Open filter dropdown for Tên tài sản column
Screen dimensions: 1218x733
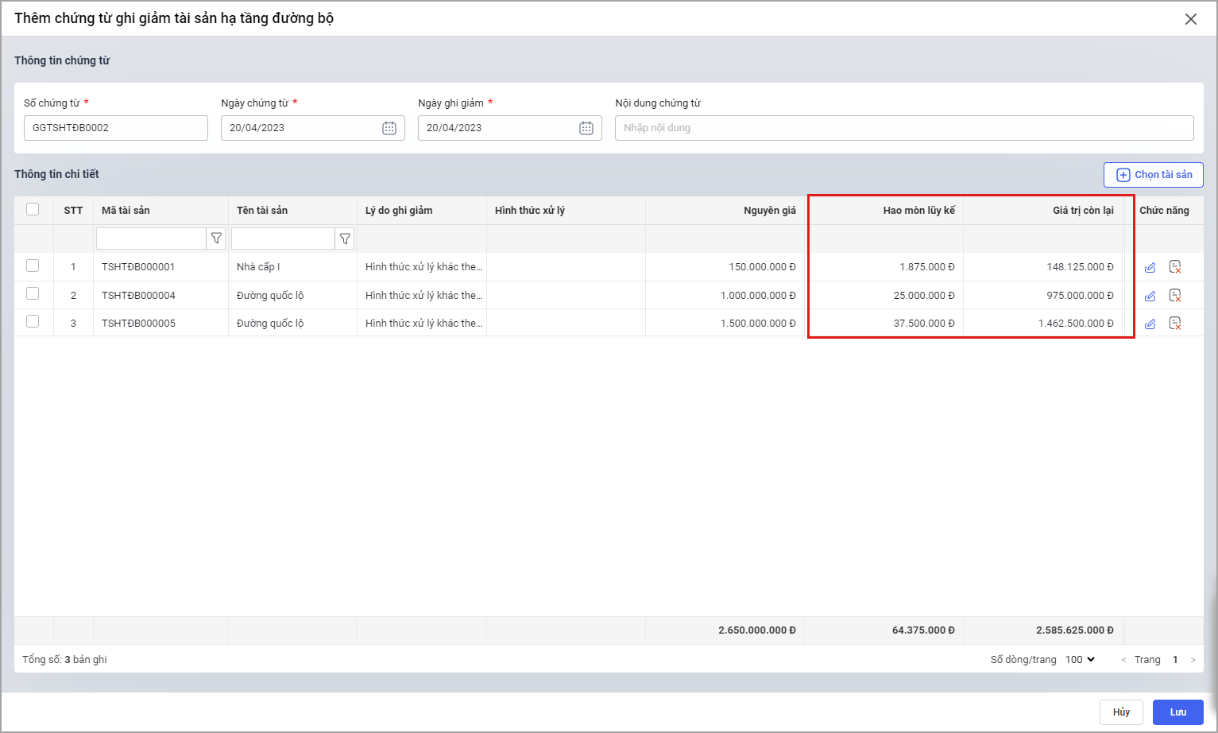click(x=345, y=239)
